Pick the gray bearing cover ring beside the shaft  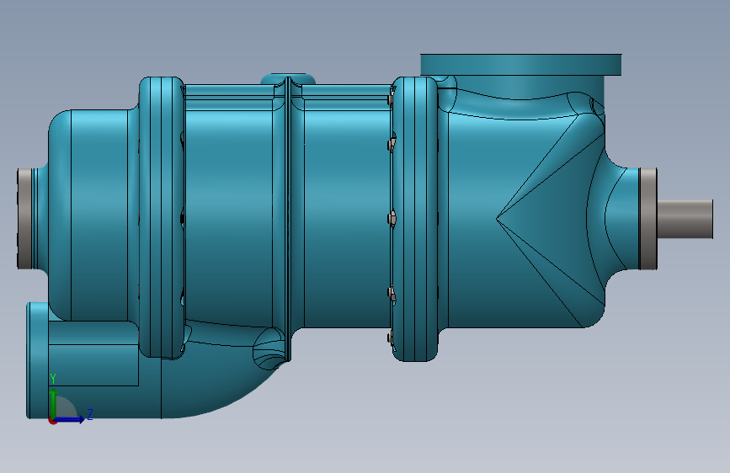pyautogui.click(x=647, y=218)
